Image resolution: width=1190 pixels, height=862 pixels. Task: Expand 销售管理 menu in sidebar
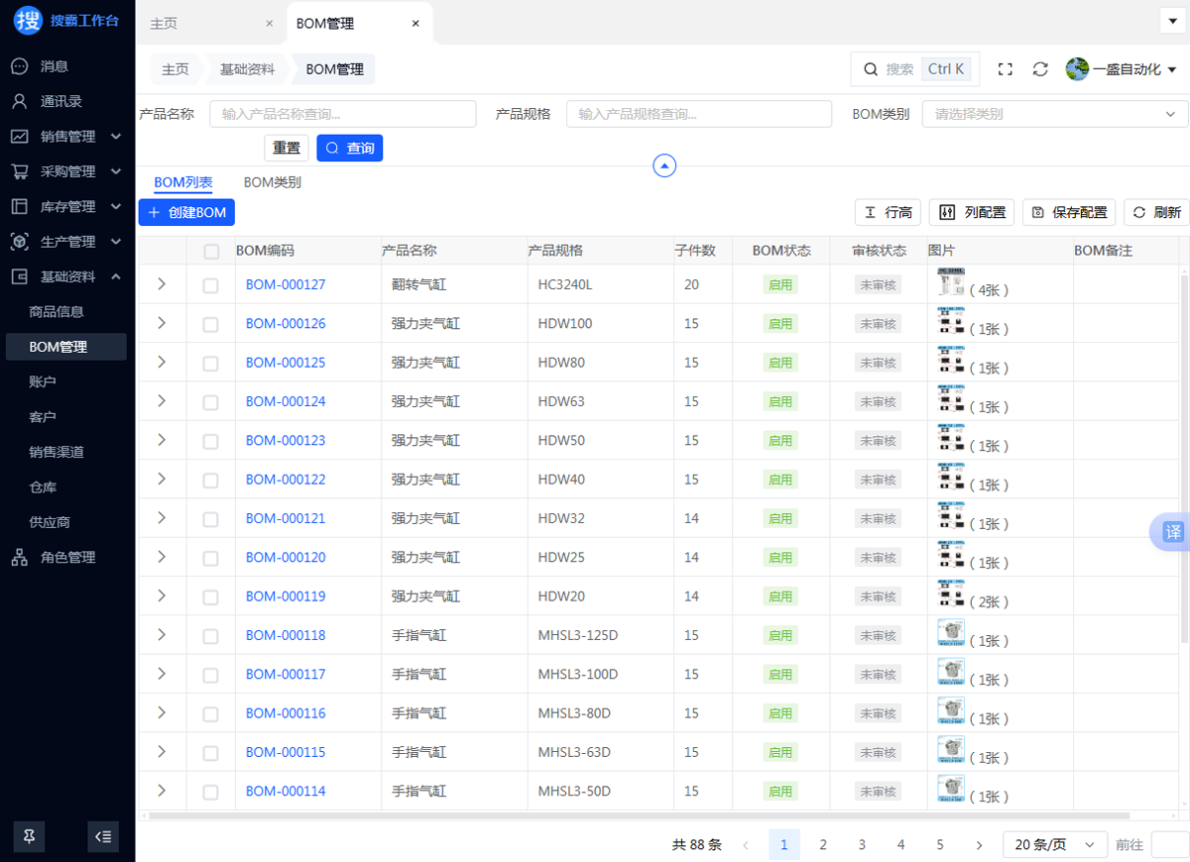(67, 137)
